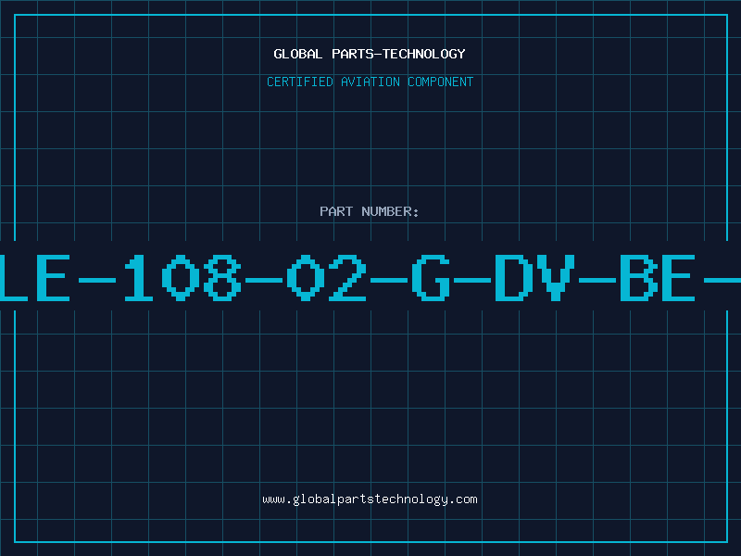Screen dimensions: 741x556
Task: Click the "LE" segment of part number
Action: 35,277
